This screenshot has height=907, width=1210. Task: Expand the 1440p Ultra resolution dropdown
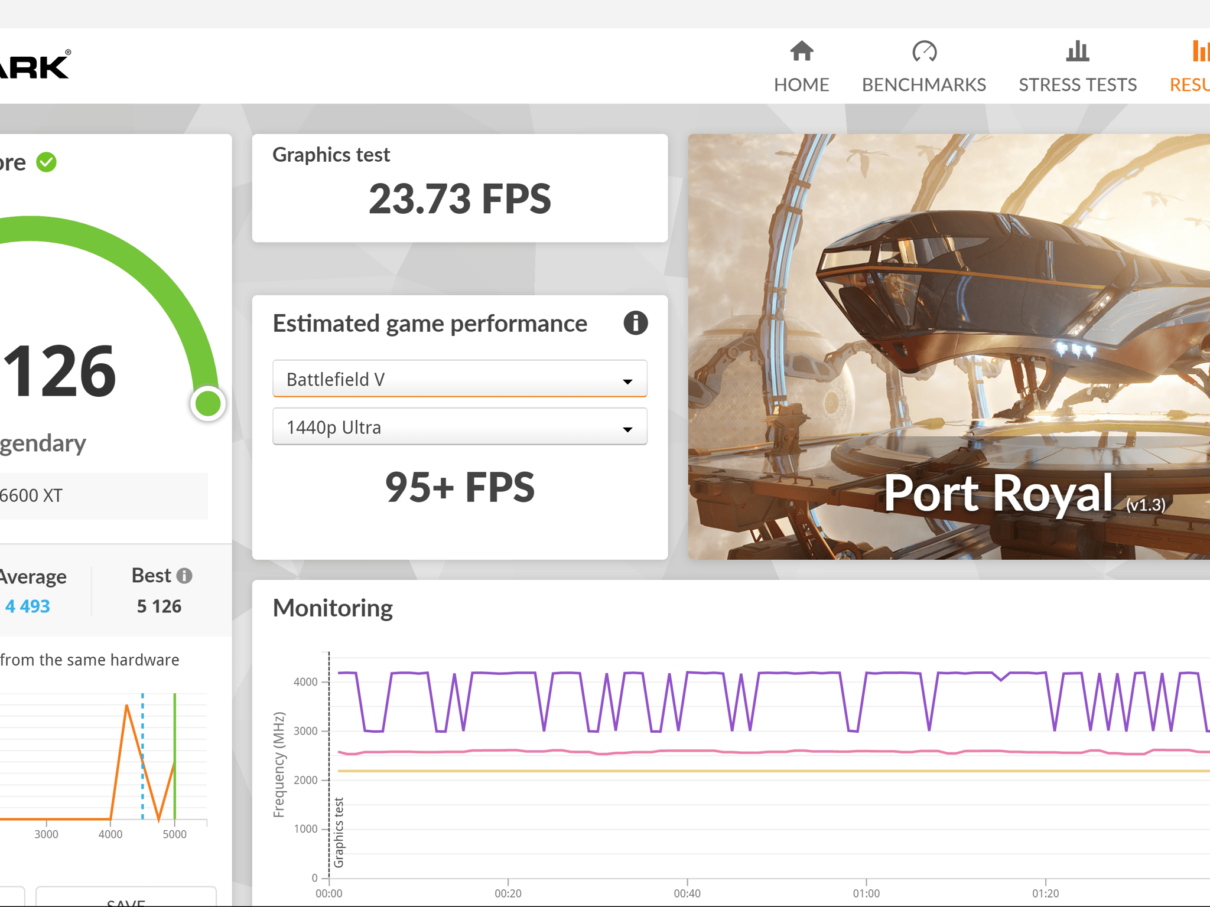[460, 427]
